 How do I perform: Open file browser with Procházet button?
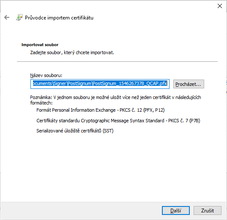coord(189,84)
